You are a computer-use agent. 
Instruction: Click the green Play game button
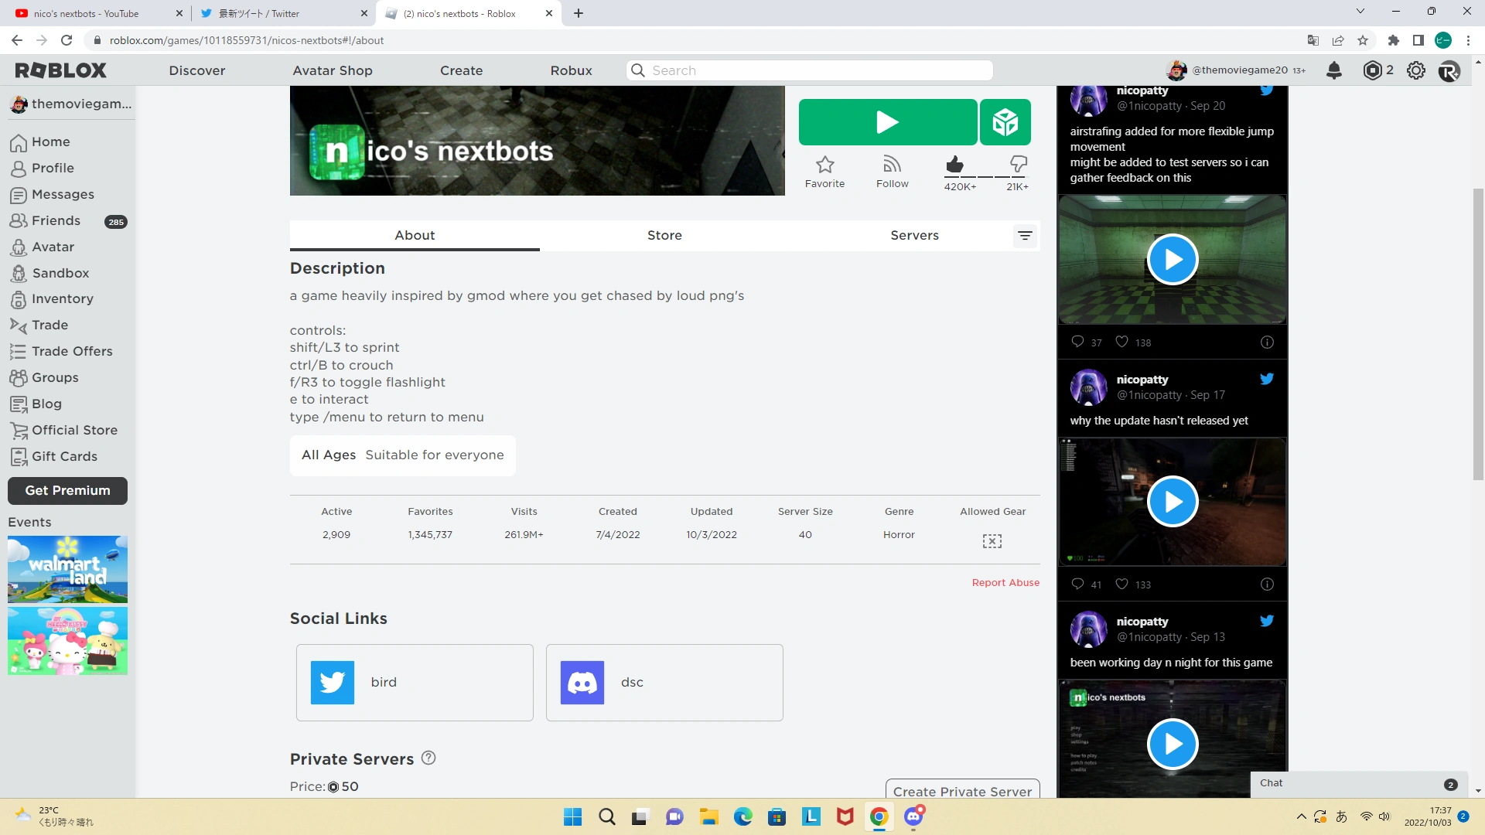tap(887, 122)
